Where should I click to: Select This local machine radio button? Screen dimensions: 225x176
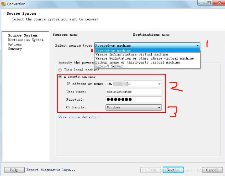tap(60, 70)
